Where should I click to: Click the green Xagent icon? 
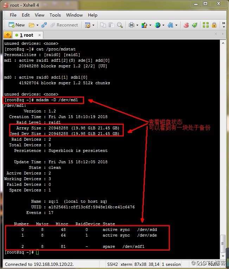pyautogui.click(x=195, y=25)
